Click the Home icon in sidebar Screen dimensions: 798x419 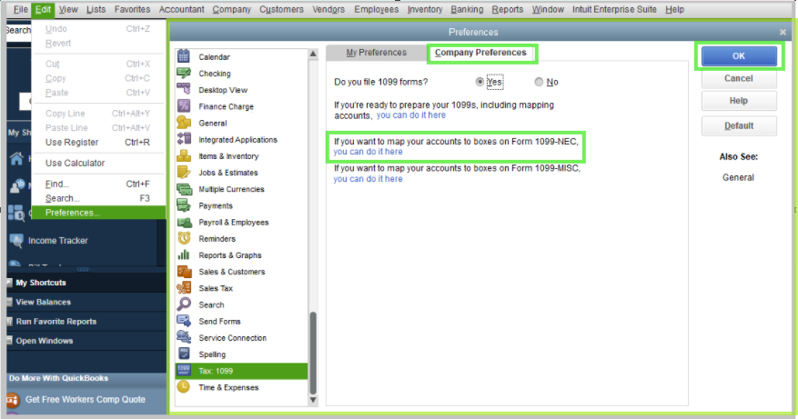click(x=16, y=159)
